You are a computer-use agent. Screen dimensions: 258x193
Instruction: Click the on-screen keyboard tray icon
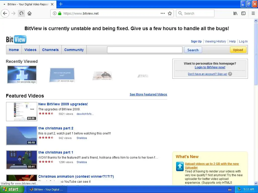pos(230,189)
